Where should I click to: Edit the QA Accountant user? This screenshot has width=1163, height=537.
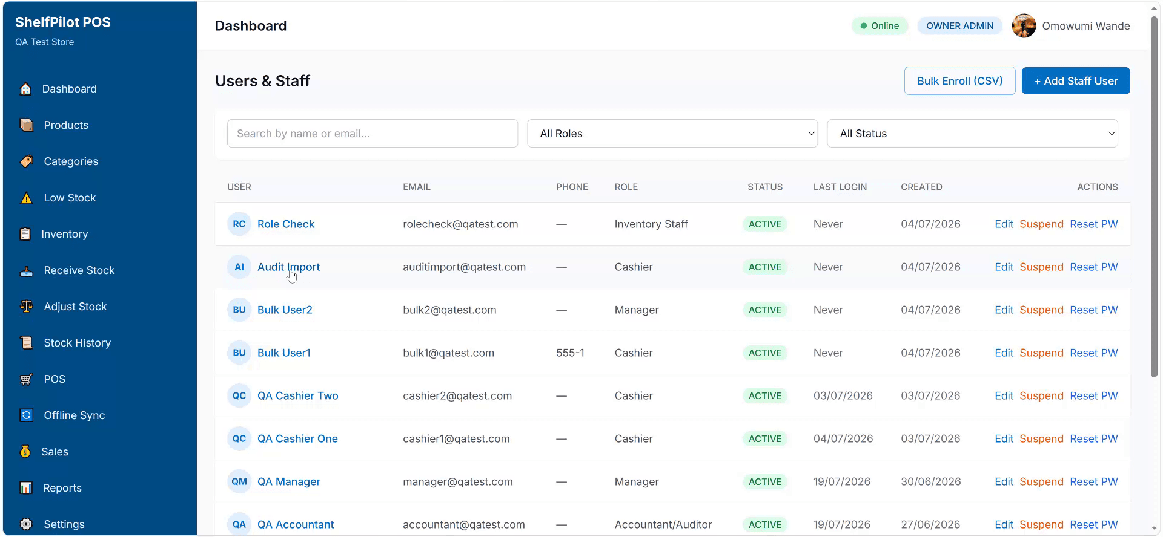click(x=1004, y=524)
